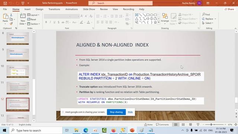Open the File tab
This screenshot has height=134, width=238.
coord(5,9)
